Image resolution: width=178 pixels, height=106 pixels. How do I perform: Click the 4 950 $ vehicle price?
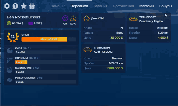(x=163, y=37)
